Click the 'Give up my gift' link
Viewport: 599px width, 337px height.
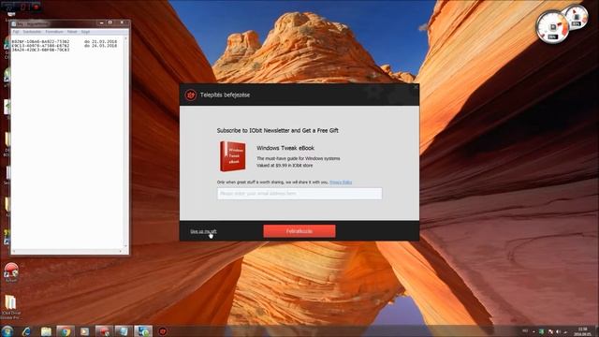[x=203, y=231]
